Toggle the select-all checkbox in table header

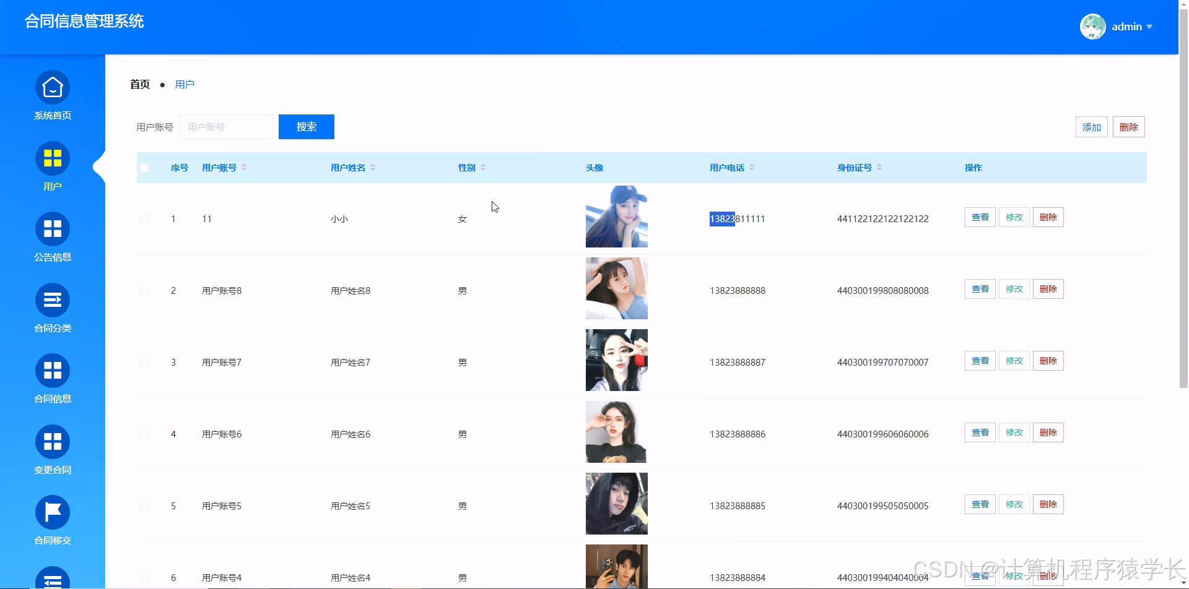click(x=144, y=167)
